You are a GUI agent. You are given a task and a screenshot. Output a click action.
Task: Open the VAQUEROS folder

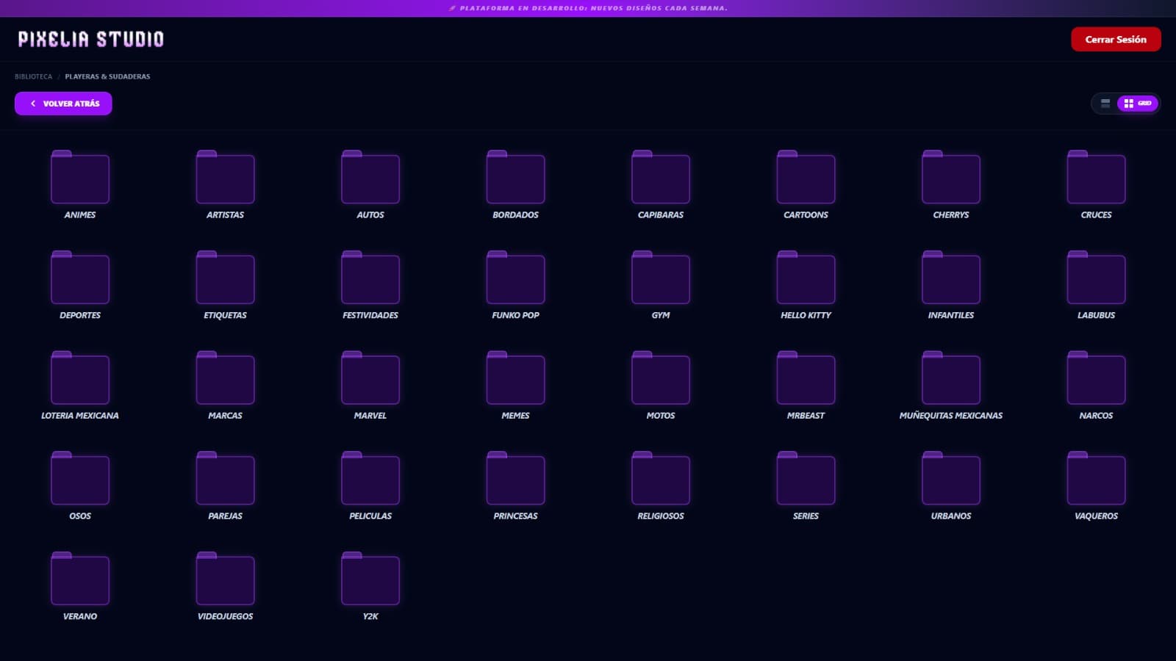click(x=1095, y=479)
